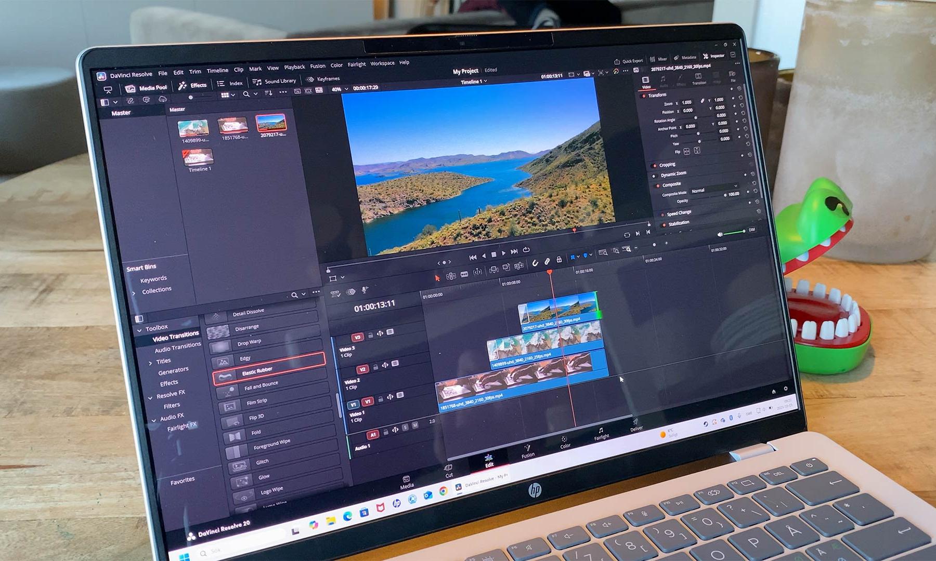936x561 pixels.
Task: Toggle the Dynamic Zoom switch
Action: (x=654, y=176)
